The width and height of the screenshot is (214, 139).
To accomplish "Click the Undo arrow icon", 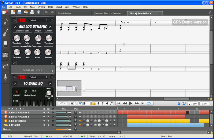I will pyautogui.click(x=46, y=12).
